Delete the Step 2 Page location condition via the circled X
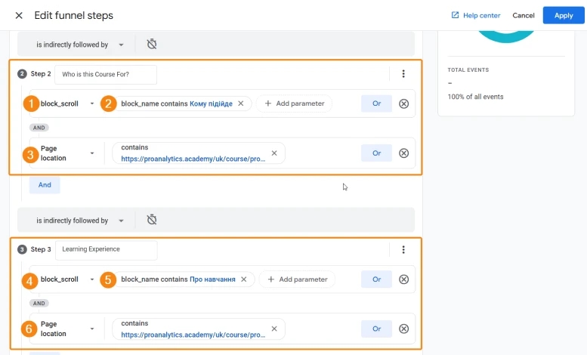Viewport: 587px width, 355px height. 403,153
